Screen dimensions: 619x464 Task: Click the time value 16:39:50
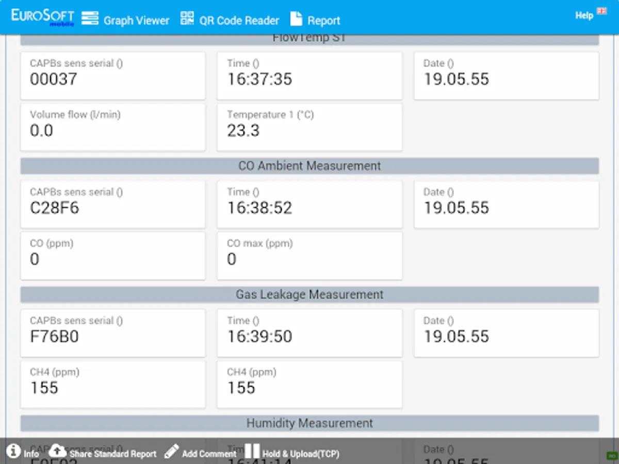click(260, 336)
